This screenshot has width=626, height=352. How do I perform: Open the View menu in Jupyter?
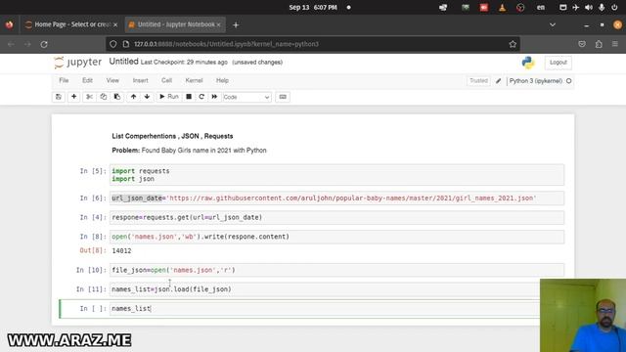point(112,80)
